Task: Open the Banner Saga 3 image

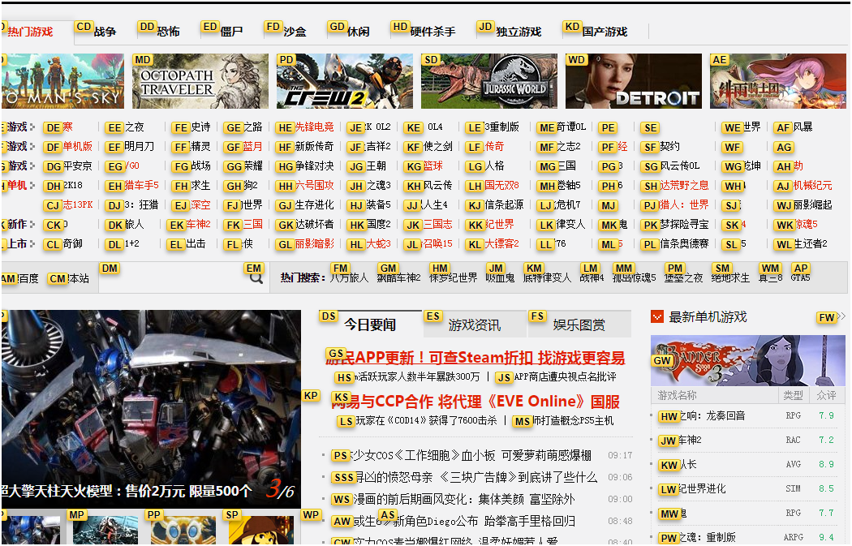Action: point(748,360)
